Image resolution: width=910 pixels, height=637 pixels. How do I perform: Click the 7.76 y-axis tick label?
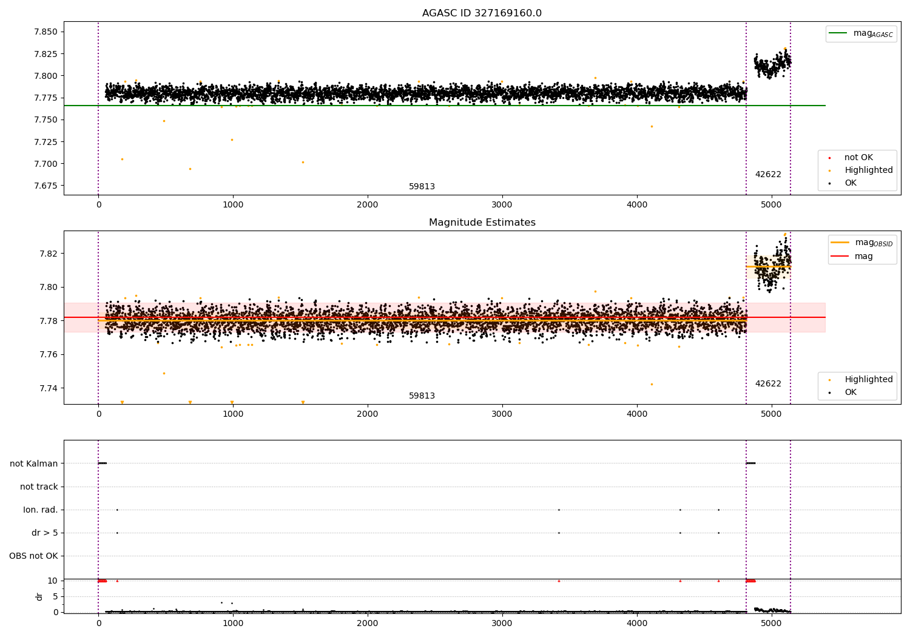click(x=48, y=355)
